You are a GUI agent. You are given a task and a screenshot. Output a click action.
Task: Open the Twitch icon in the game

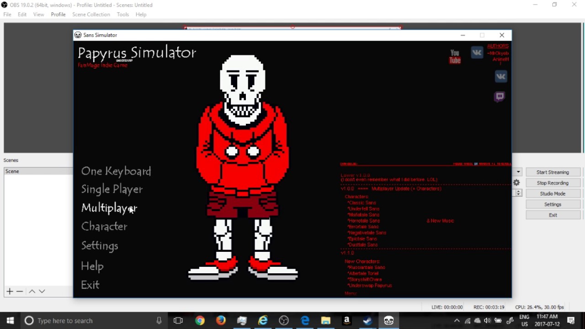coord(500,96)
